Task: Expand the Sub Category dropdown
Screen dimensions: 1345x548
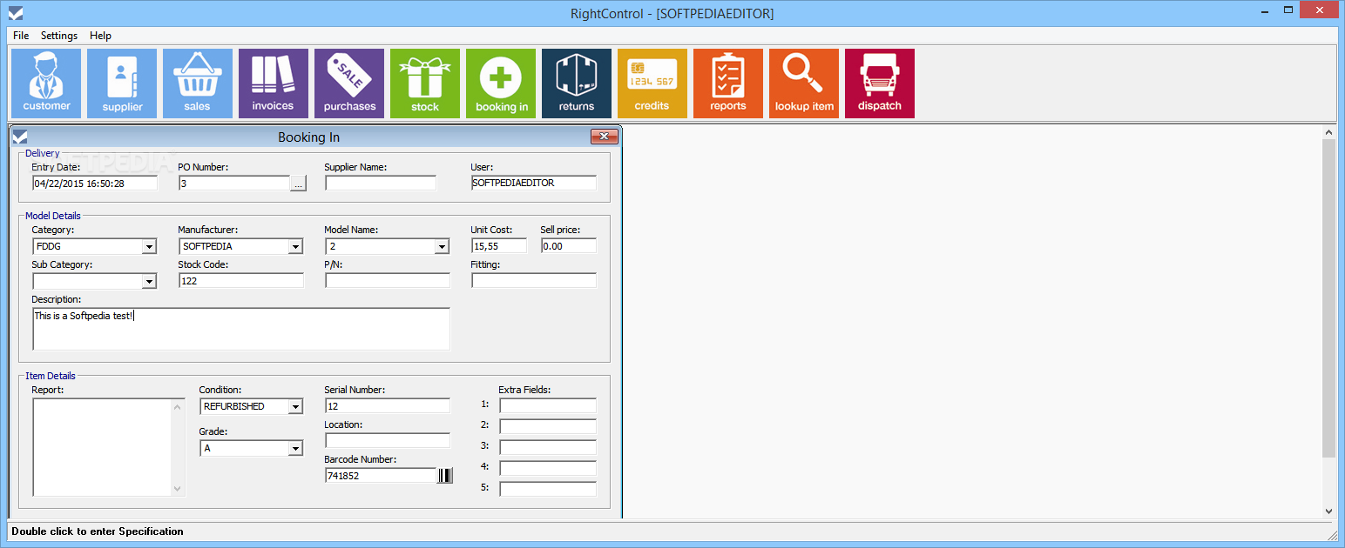Action: click(x=149, y=281)
